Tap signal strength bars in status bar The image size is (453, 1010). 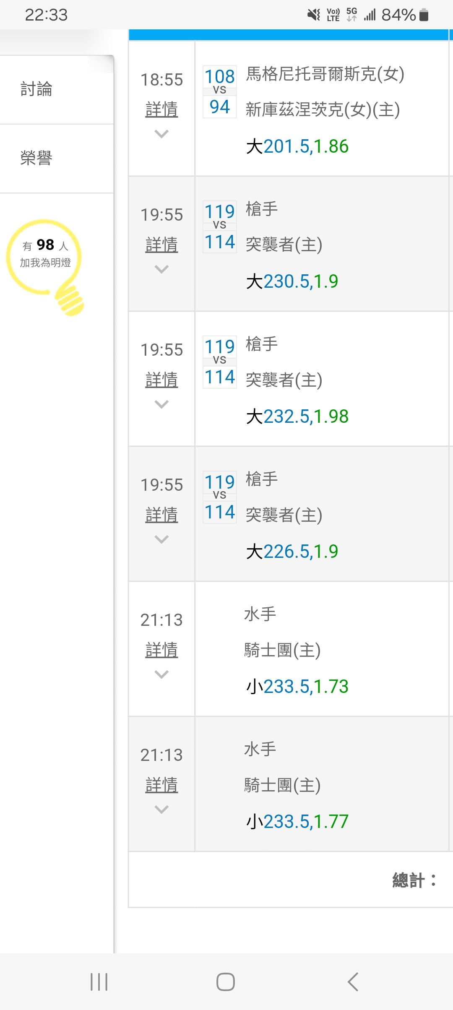370,15
